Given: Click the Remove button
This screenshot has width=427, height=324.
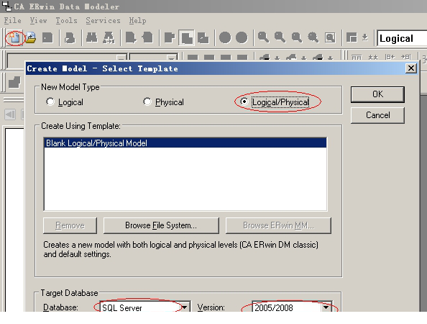Looking at the screenshot, I should tap(70, 225).
